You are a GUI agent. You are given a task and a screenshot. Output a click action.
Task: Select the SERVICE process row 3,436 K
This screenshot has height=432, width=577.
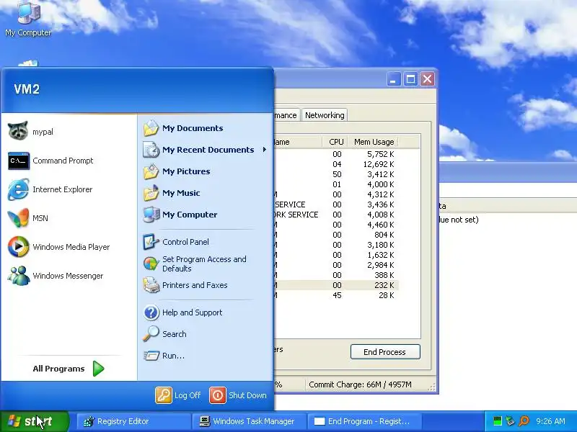click(337, 204)
